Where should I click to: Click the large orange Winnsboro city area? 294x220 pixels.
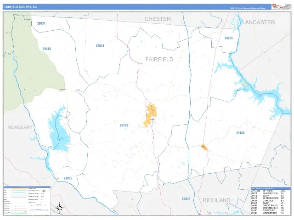pyautogui.click(x=151, y=115)
